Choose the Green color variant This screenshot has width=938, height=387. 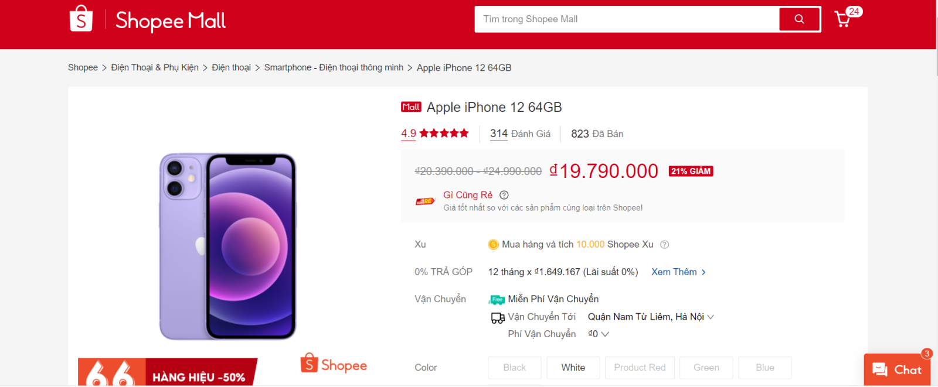706,368
